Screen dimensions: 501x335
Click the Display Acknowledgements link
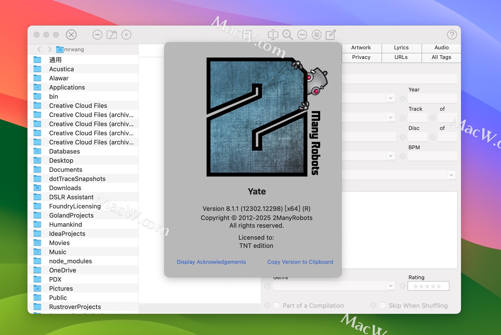click(x=211, y=262)
